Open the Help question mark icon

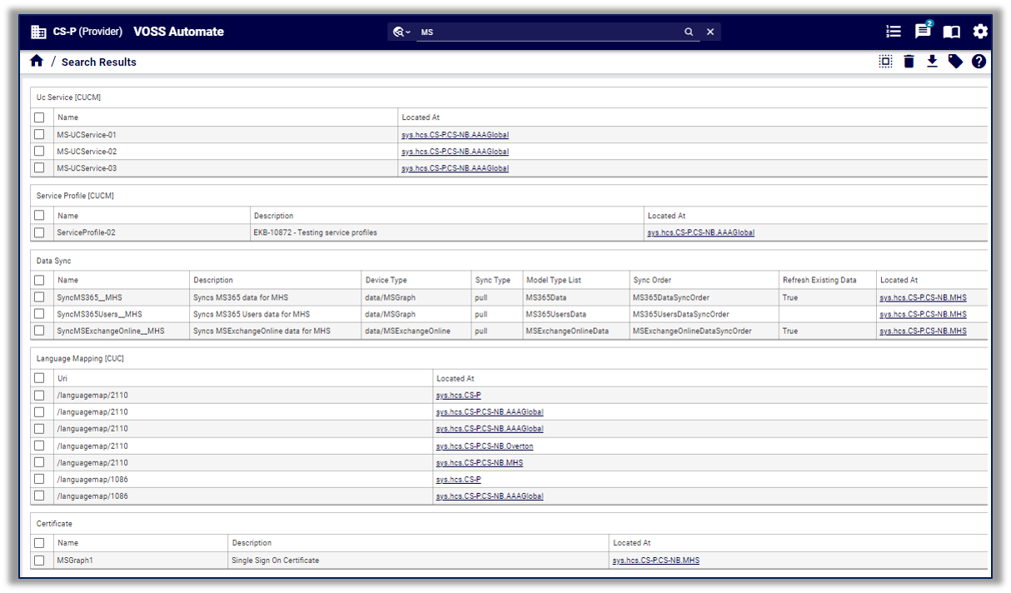[979, 62]
